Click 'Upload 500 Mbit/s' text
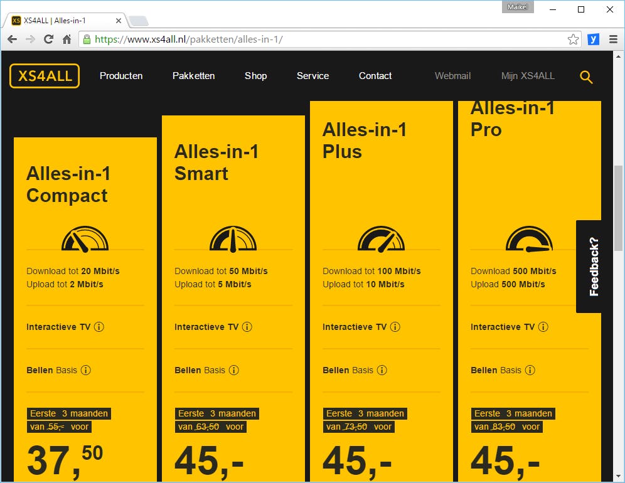The image size is (625, 483). (508, 284)
